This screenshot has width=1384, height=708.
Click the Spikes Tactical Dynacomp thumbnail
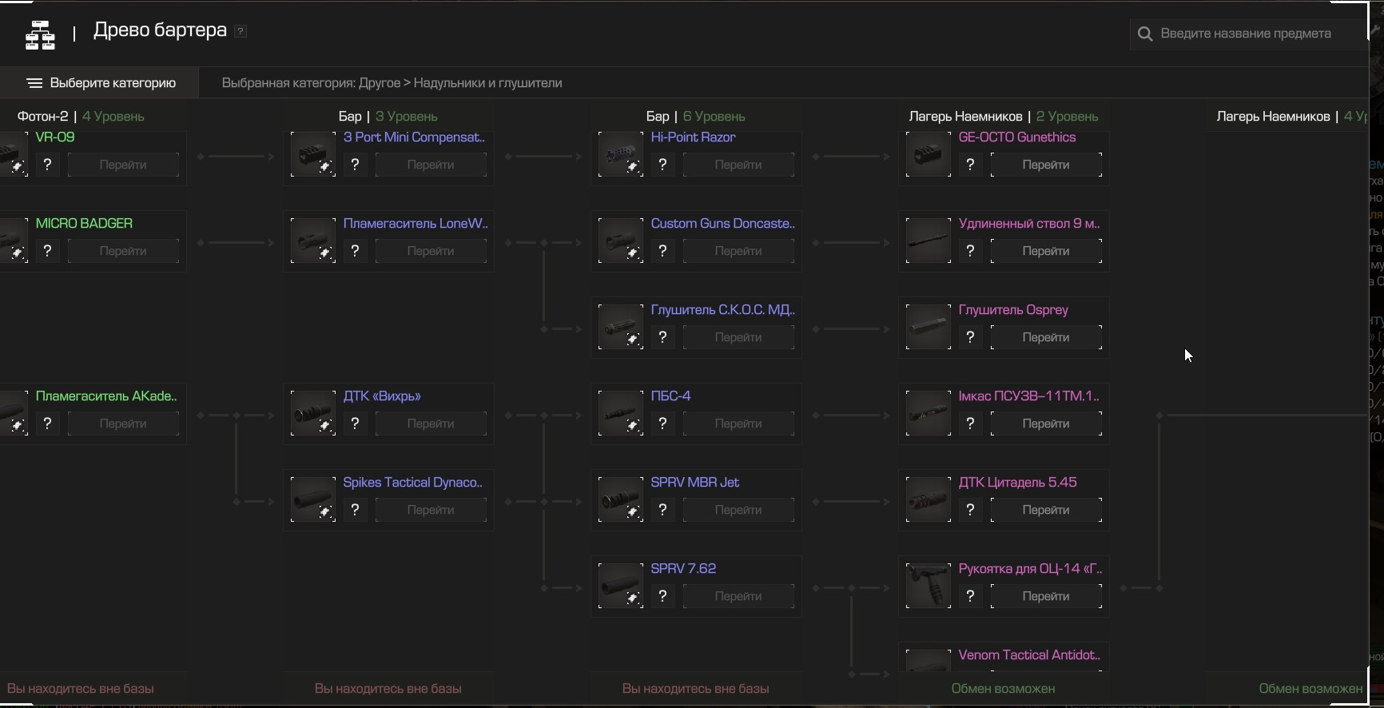[x=312, y=500]
